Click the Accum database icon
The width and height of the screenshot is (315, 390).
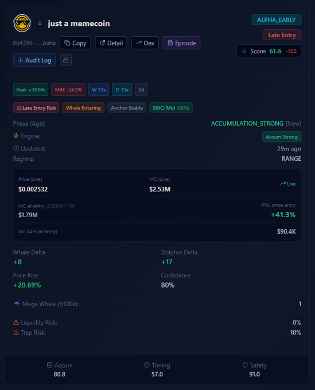(49, 365)
